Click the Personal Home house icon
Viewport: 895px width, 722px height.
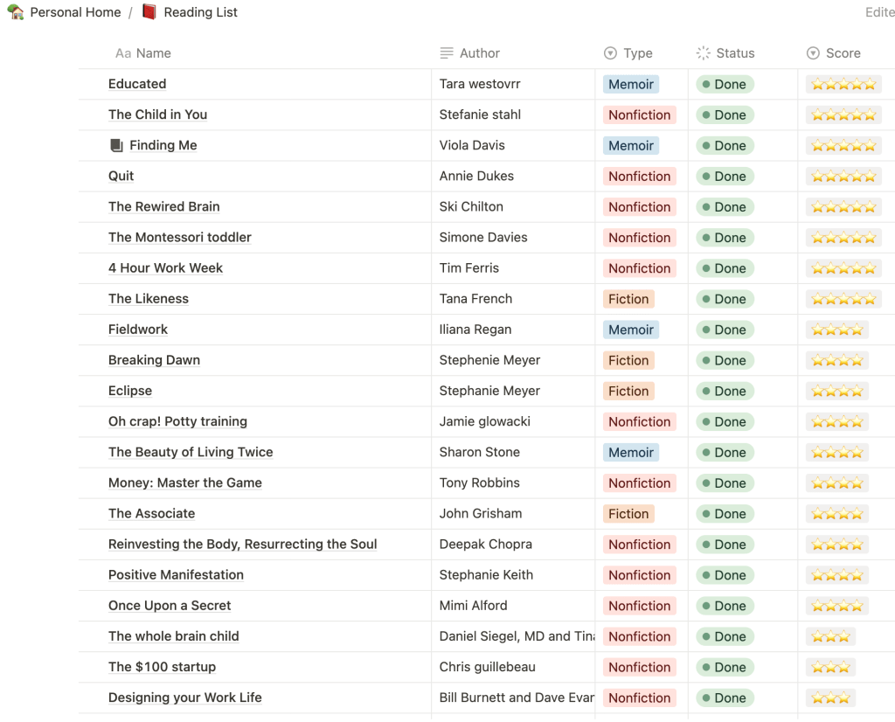tap(16, 12)
